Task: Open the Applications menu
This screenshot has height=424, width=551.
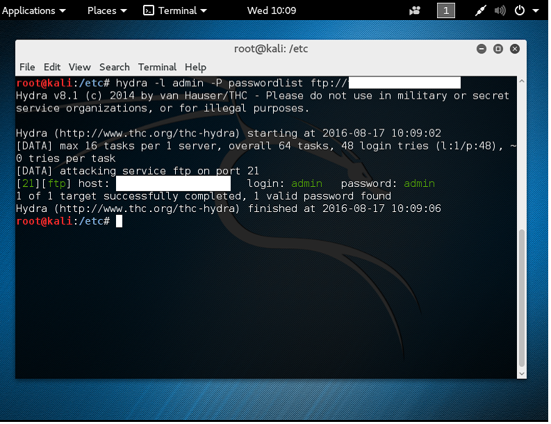Action: (x=34, y=10)
